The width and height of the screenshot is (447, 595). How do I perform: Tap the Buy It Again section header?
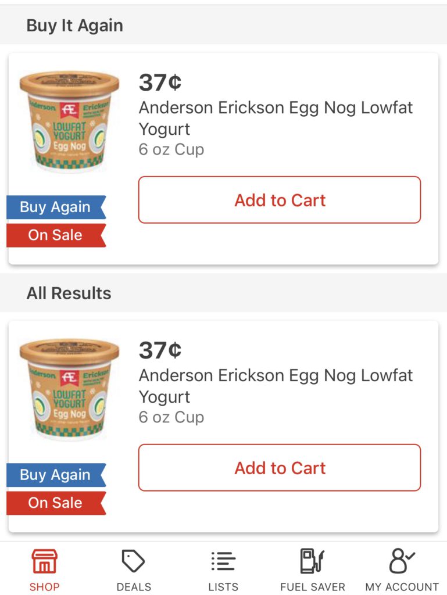75,26
